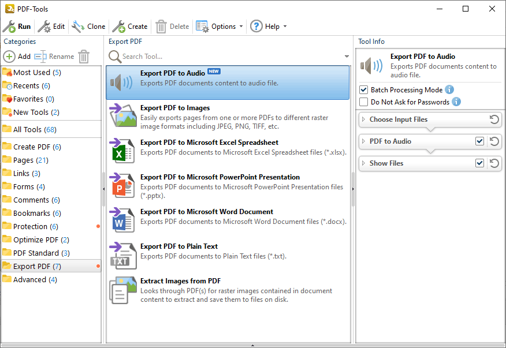Open the Edit tool button

51,27
